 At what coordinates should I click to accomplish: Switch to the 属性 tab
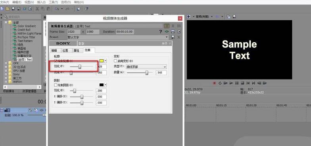point(77,51)
